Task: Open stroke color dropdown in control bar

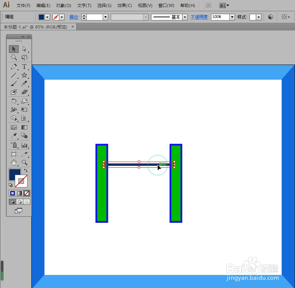Action: click(x=62, y=17)
